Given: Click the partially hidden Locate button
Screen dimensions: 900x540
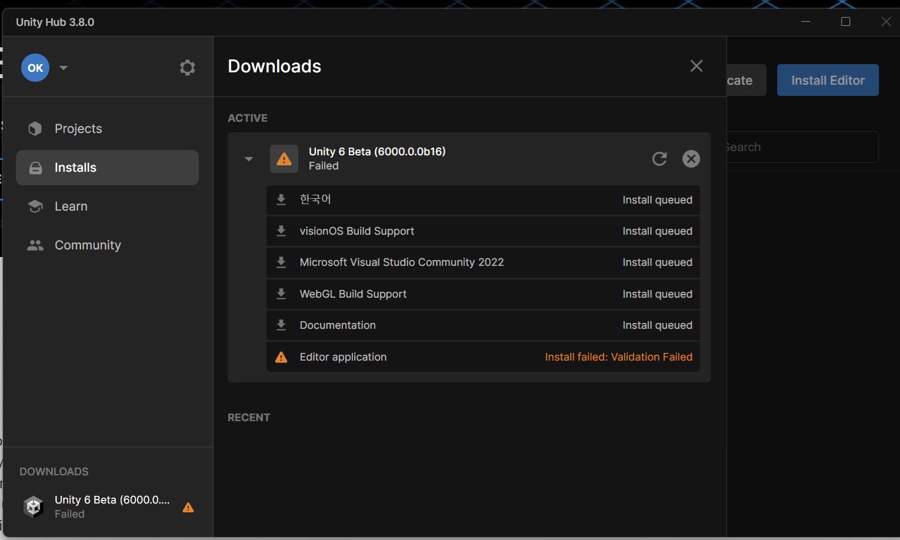Looking at the screenshot, I should [746, 80].
